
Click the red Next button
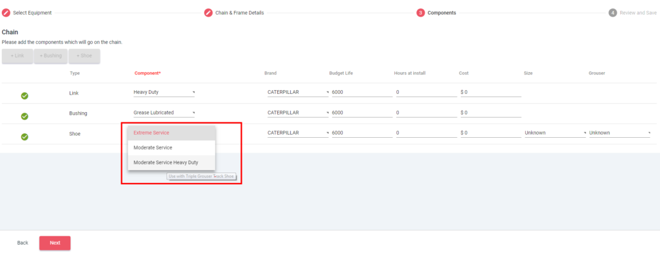pos(55,243)
